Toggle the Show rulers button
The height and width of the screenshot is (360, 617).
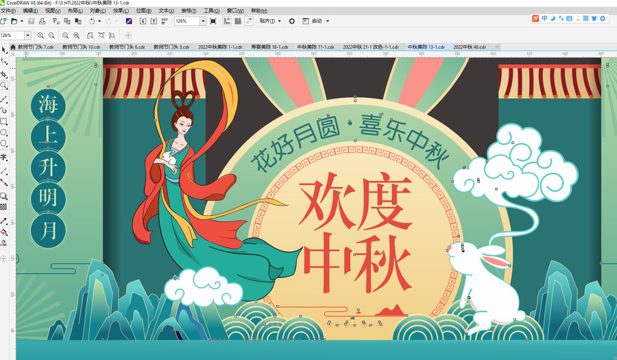point(227,21)
